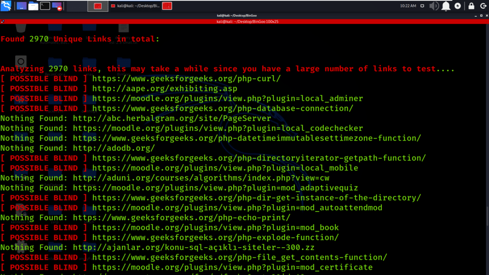This screenshot has height=275, width=489.
Task: Click the 'Analyzing 2970 links' message line
Action: coord(227,69)
